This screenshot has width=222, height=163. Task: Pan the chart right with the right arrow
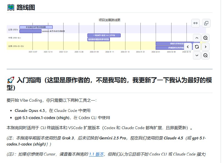tap(206, 47)
